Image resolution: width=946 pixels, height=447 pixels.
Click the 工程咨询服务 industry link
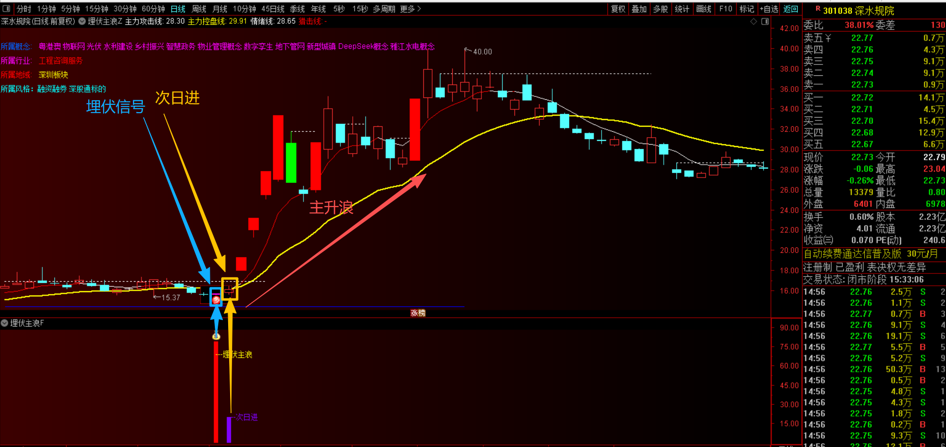[61, 60]
